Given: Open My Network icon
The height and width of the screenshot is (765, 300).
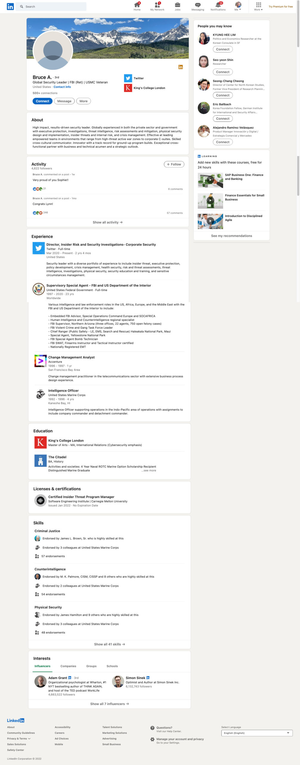Looking at the screenshot, I should 157,5.
